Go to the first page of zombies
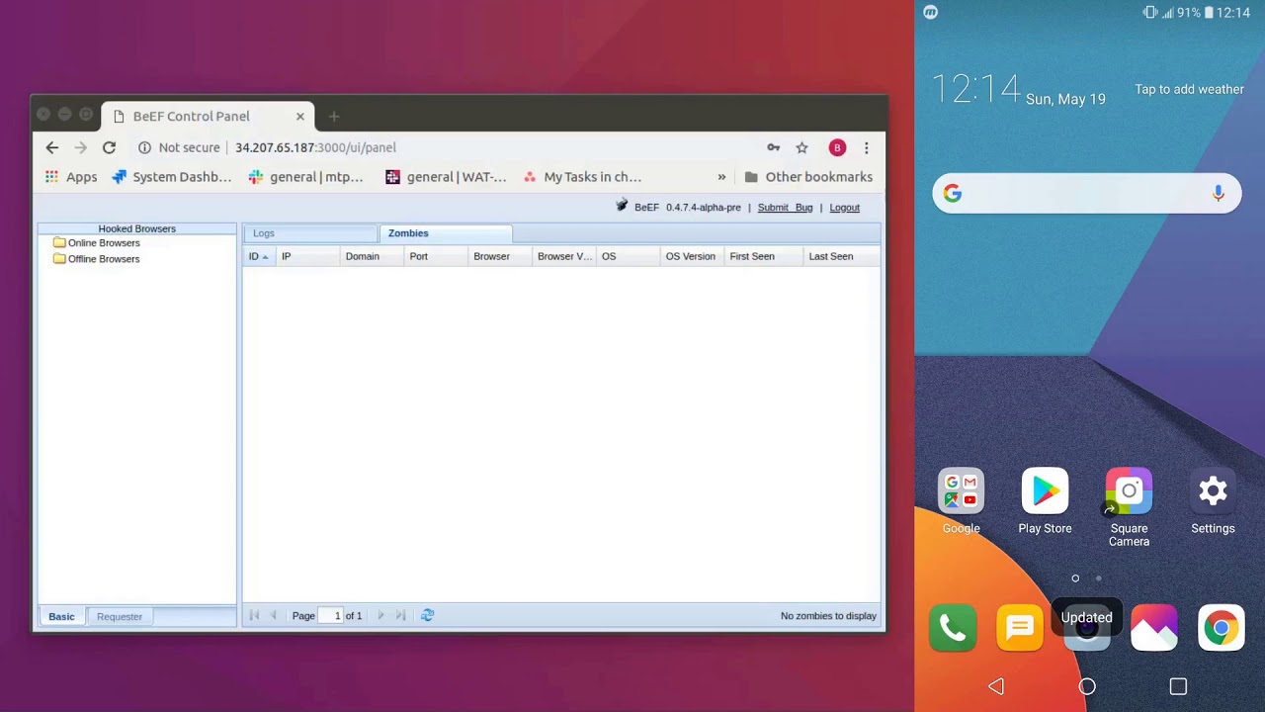1265x712 pixels. (254, 616)
